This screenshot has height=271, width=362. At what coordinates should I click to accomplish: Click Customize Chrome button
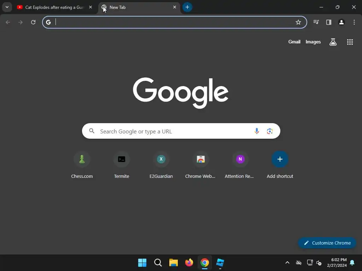coord(327,243)
